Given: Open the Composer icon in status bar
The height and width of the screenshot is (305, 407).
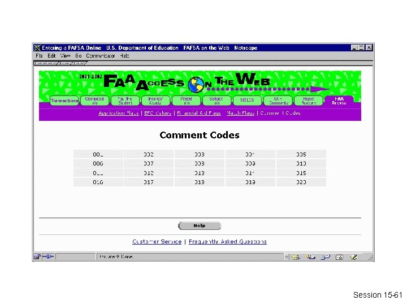Looking at the screenshot, I should [x=354, y=257].
